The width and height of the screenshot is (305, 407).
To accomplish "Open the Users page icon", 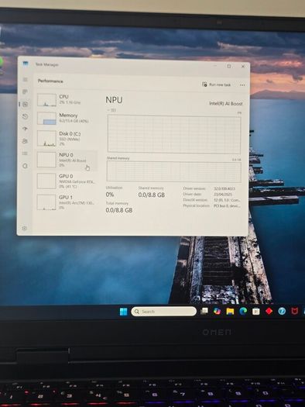I will coord(25,141).
